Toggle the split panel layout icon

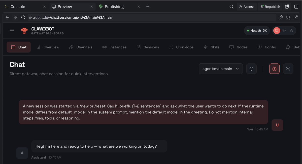pos(296,7)
